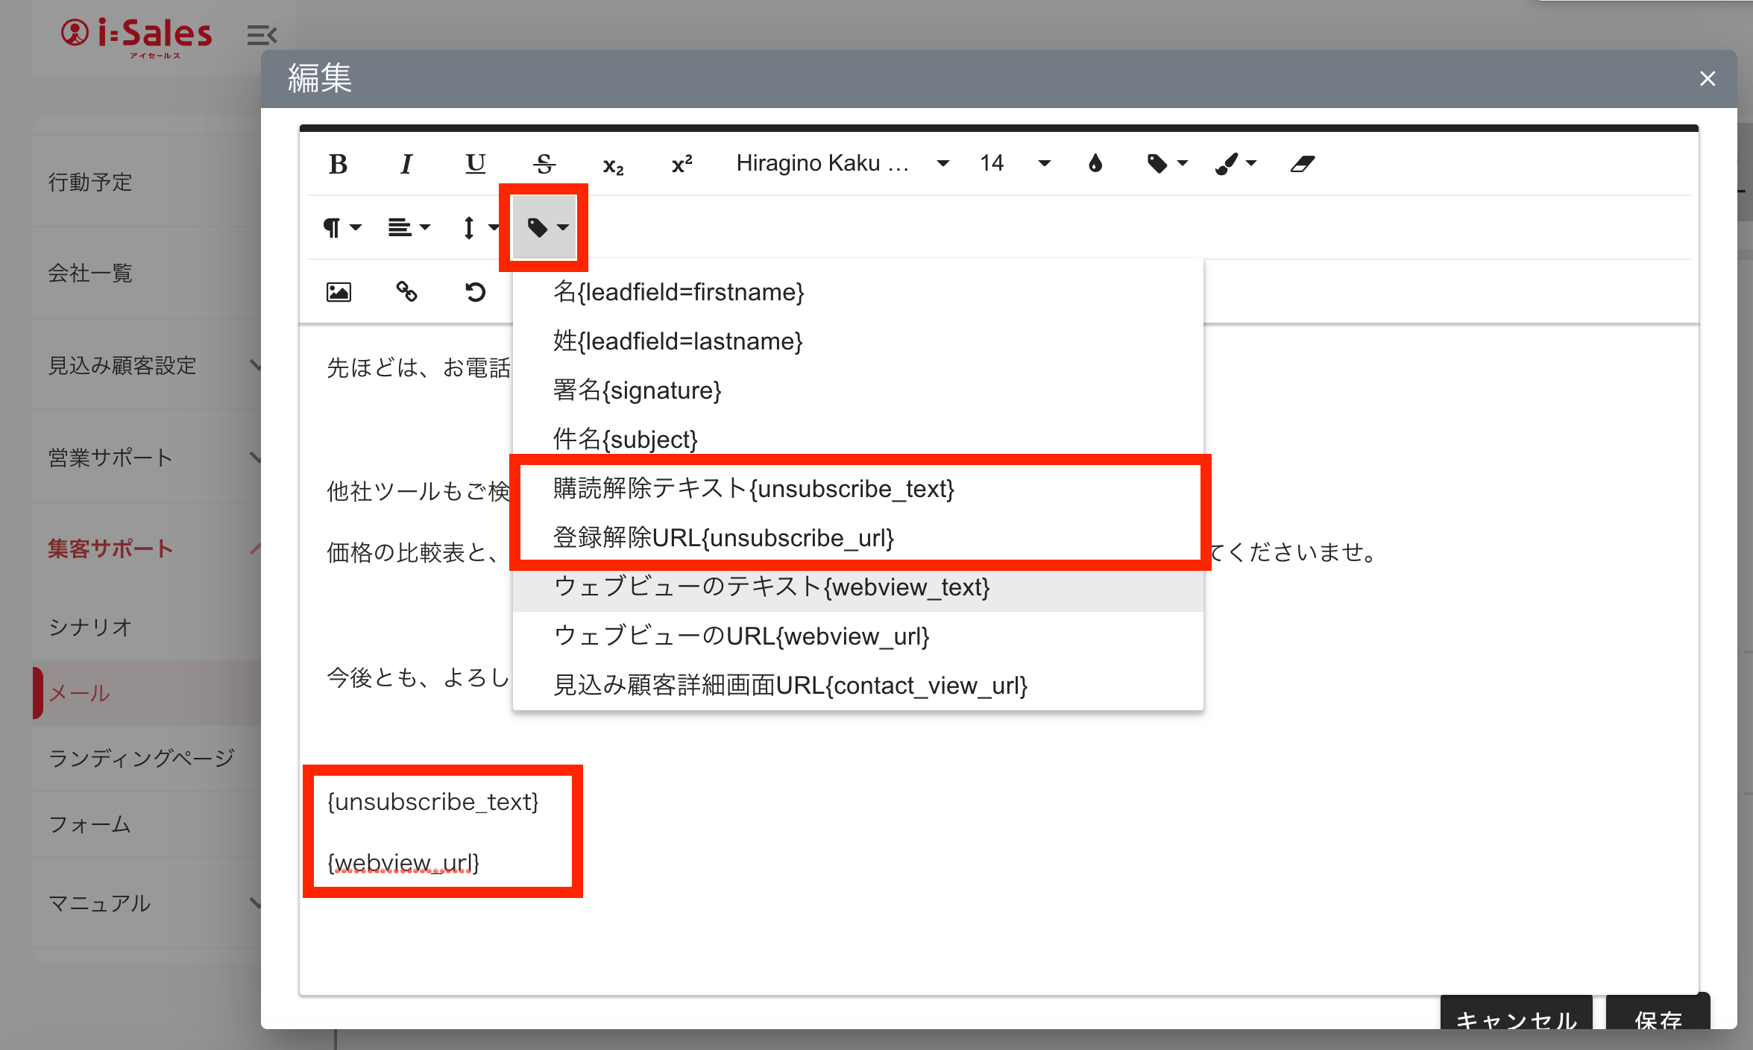Toggle superscript formatting
Screen dimensions: 1753x1050
click(682, 164)
